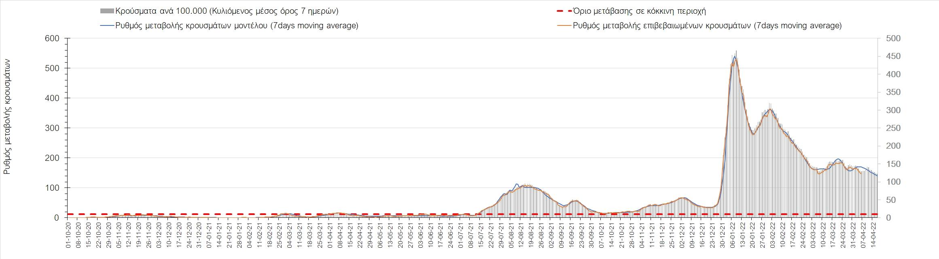
Task: Click the gray bar legend swatch
Action: (x=107, y=11)
